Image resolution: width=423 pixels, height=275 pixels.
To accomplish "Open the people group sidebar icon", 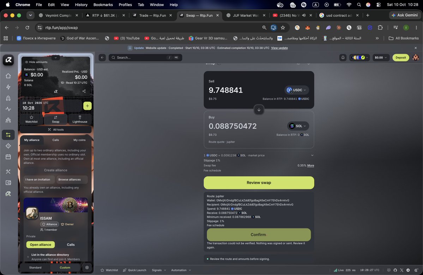I will (x=8, y=120).
